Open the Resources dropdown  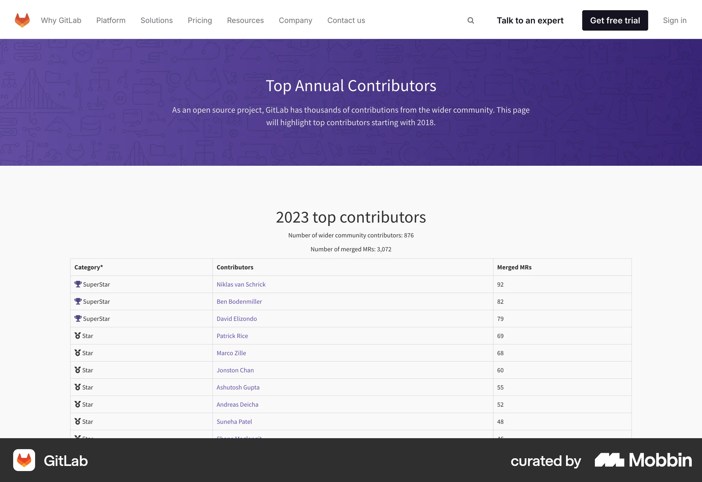245,20
